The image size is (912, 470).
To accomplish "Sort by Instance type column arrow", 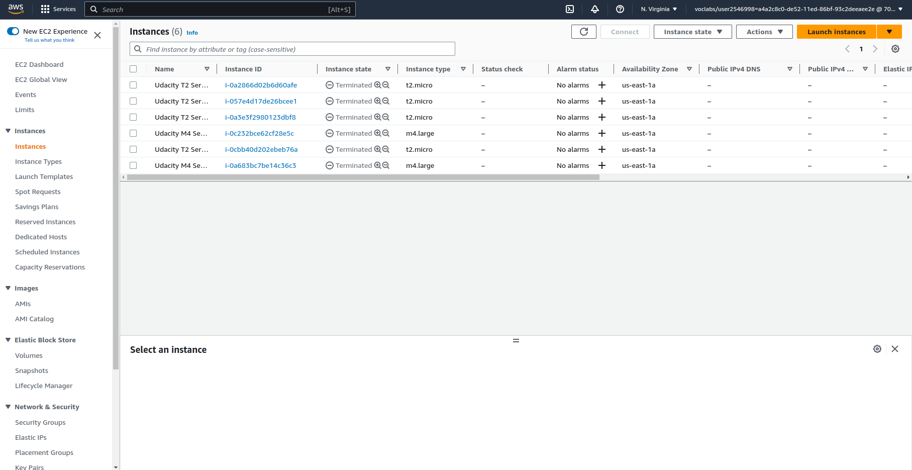I will 463,69.
